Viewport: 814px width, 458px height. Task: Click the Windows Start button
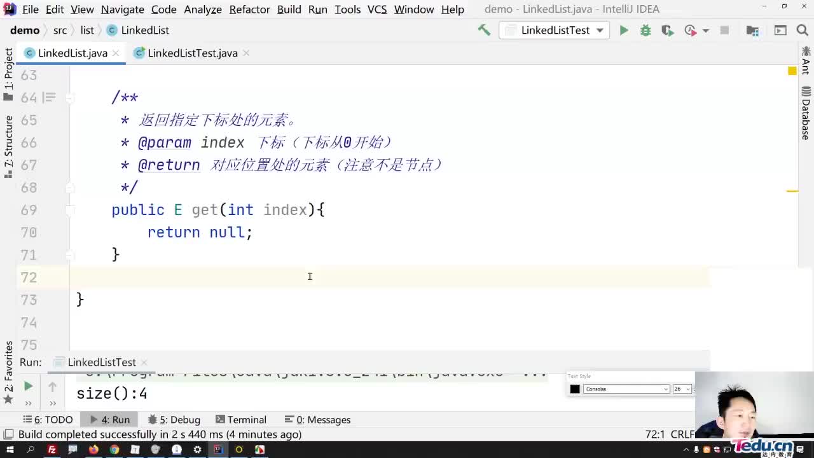click(10, 450)
